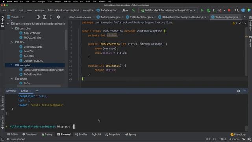
Task: Open the Build tool window
Action: (96, 134)
